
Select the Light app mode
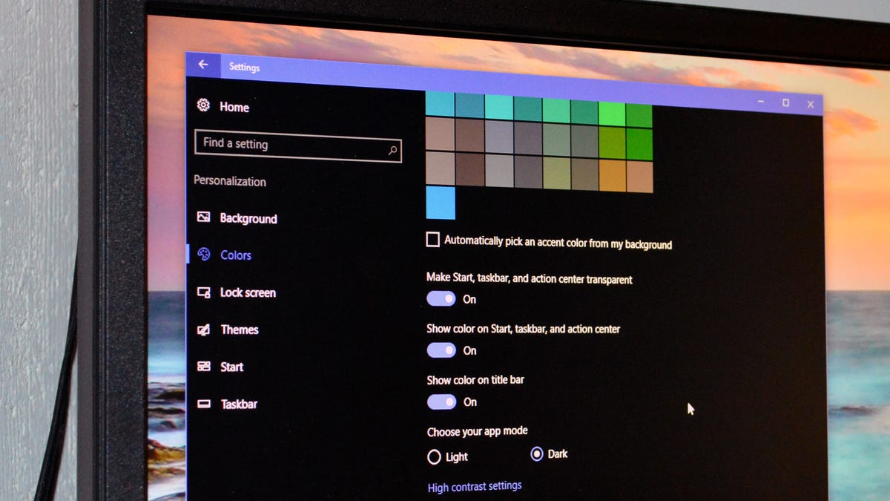435,457
